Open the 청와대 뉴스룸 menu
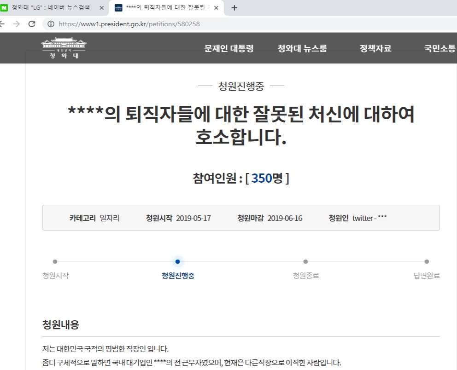Screen dimensions: 457x370 [302, 48]
